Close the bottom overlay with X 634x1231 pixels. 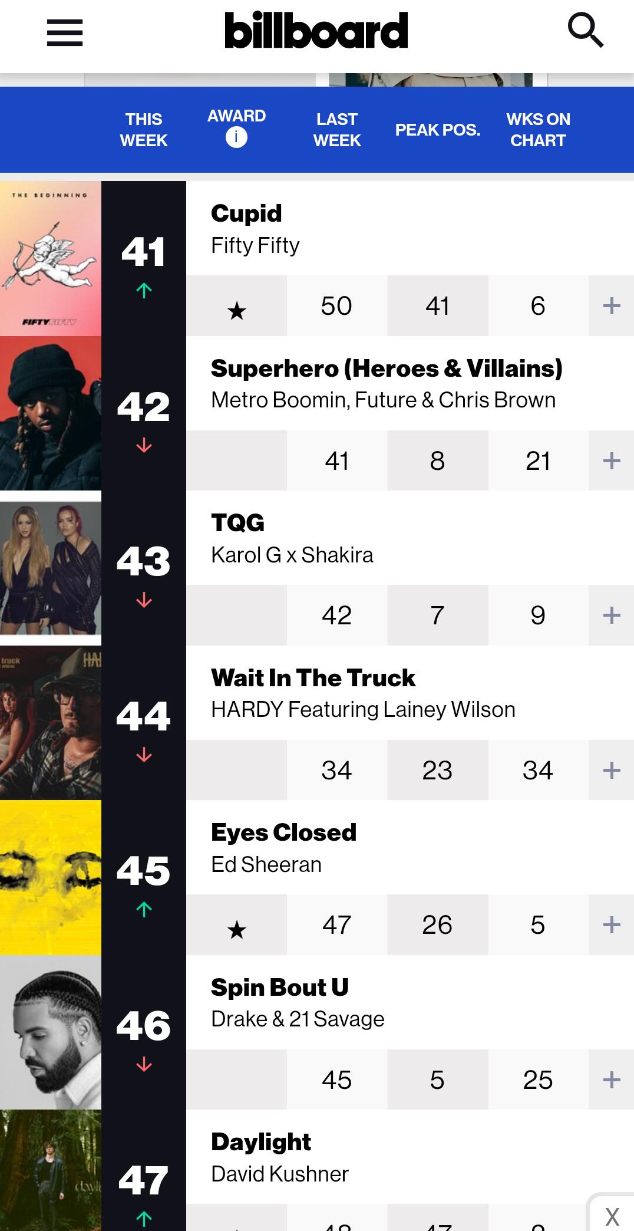coord(612,1216)
